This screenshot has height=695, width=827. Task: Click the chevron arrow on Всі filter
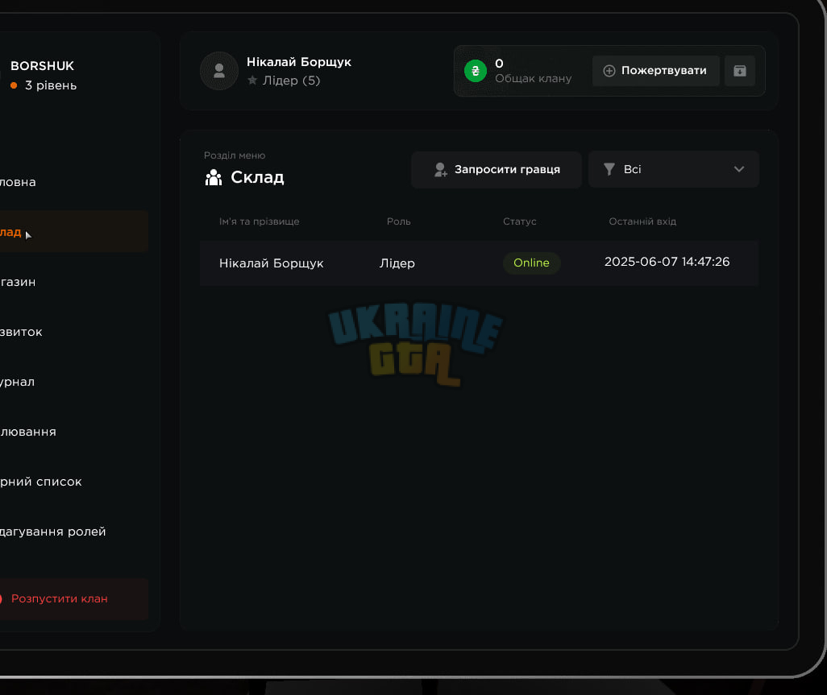click(x=739, y=169)
